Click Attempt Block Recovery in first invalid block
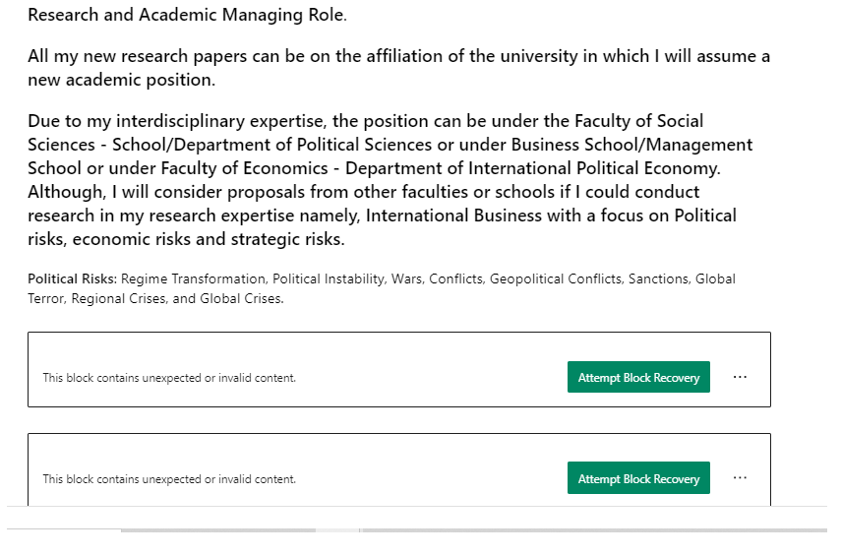This screenshot has width=841, height=556. point(638,377)
